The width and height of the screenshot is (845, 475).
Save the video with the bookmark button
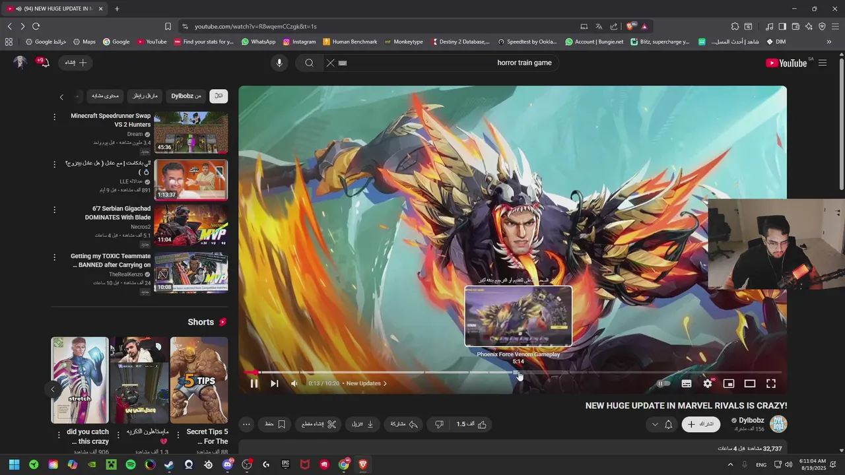pos(275,424)
